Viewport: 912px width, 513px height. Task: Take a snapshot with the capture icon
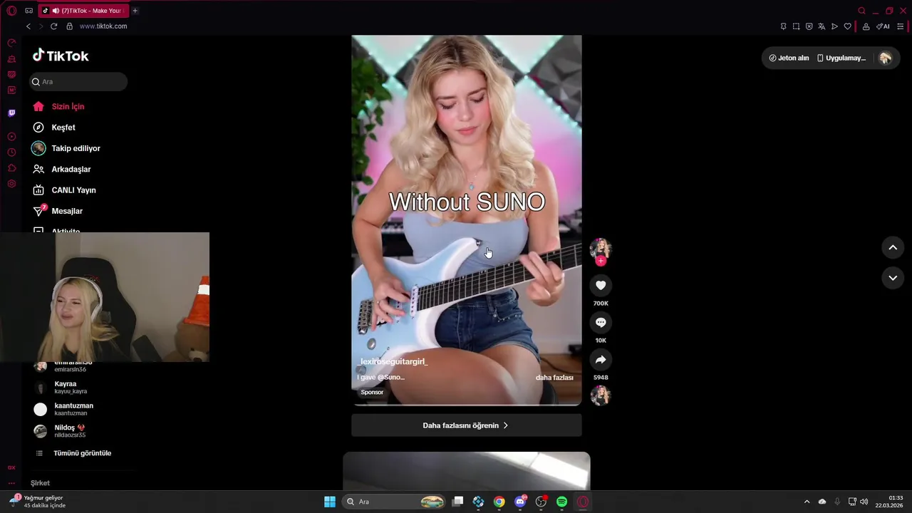[x=796, y=26]
